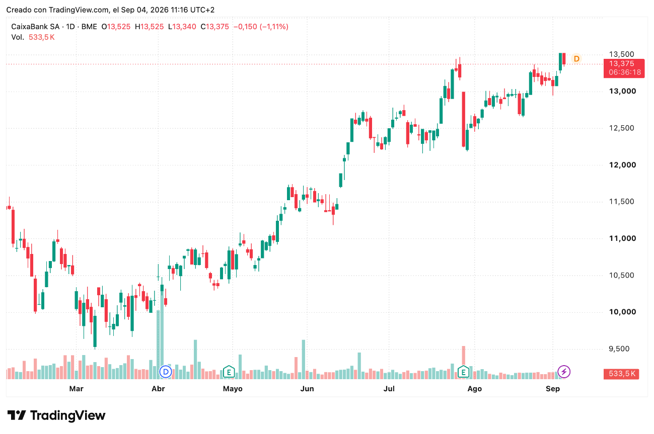Click the 13,500 price axis label
The image size is (654, 434).
622,54
